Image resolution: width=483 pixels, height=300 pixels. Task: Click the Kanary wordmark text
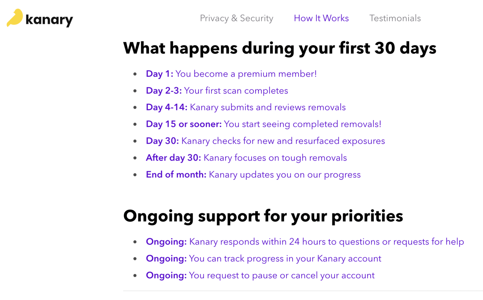[50, 19]
